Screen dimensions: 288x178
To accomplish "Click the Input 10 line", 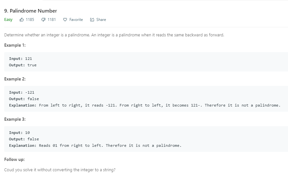I will tap(19, 133).
